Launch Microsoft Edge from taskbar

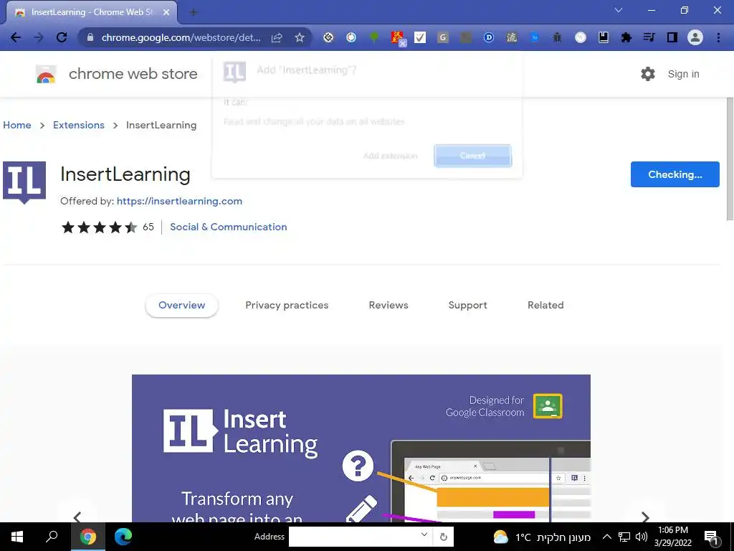[x=123, y=537]
